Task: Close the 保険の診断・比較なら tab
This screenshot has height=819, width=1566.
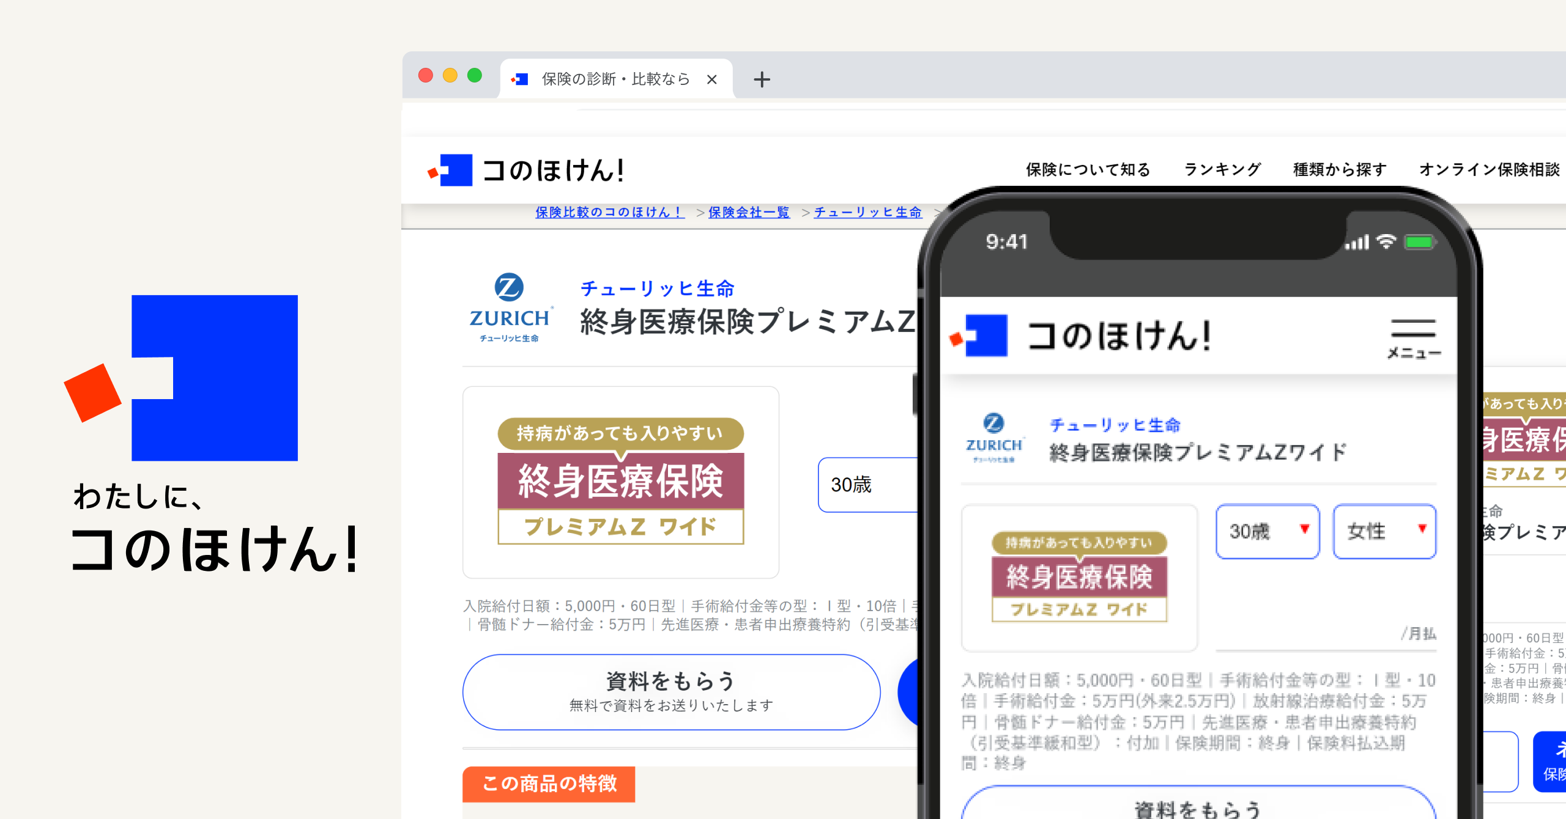Action: pyautogui.click(x=711, y=79)
